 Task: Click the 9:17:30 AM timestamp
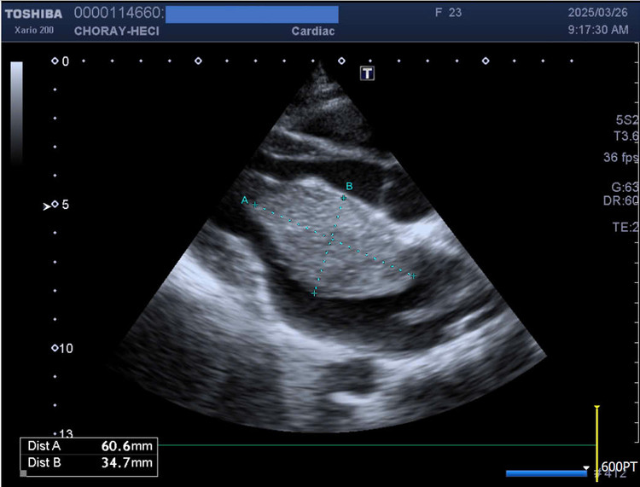(x=596, y=32)
